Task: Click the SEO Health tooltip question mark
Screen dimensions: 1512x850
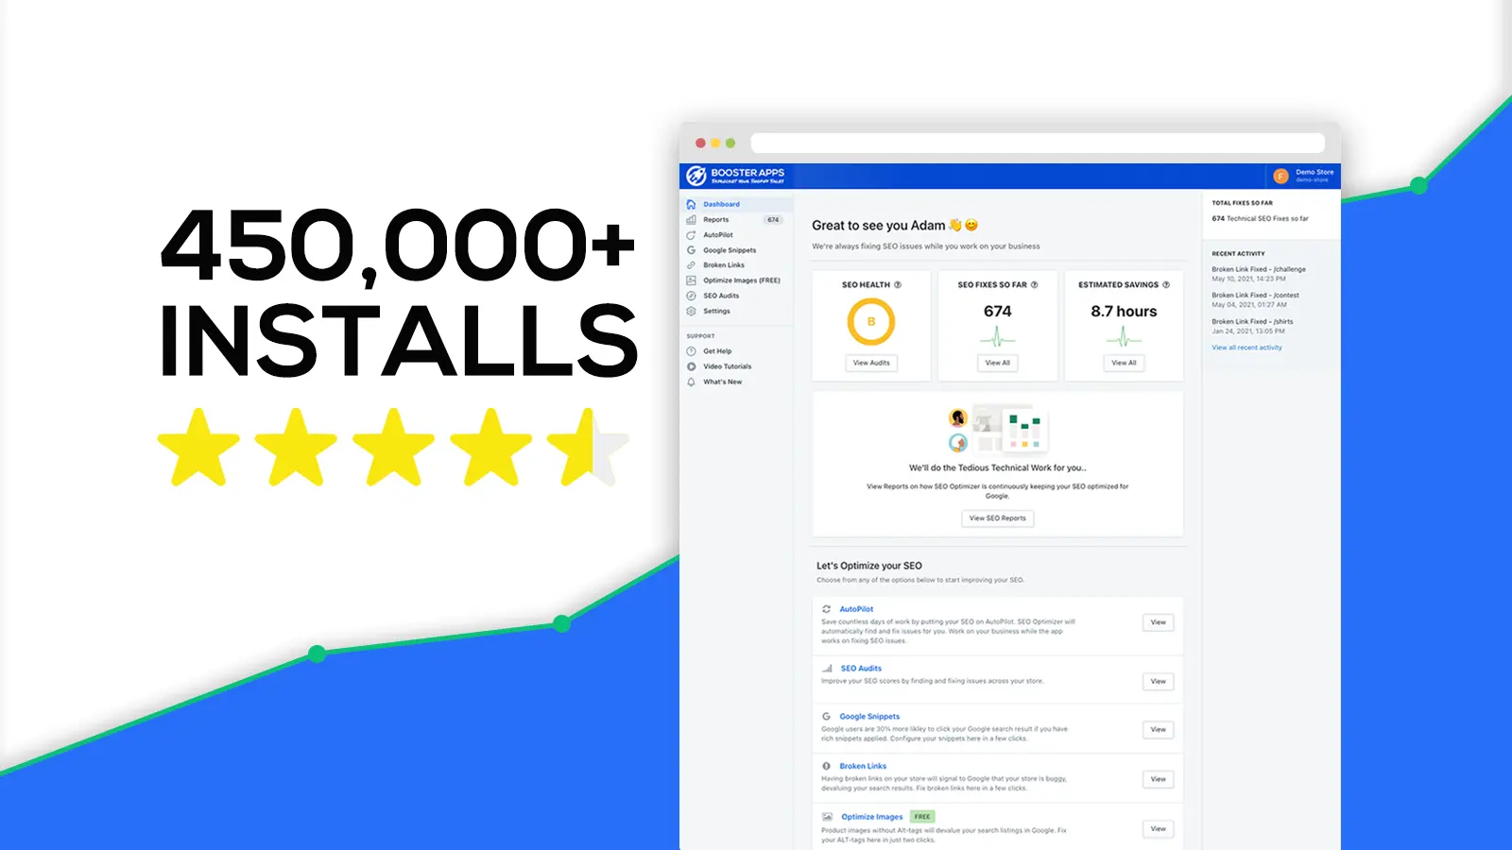Action: click(x=898, y=284)
